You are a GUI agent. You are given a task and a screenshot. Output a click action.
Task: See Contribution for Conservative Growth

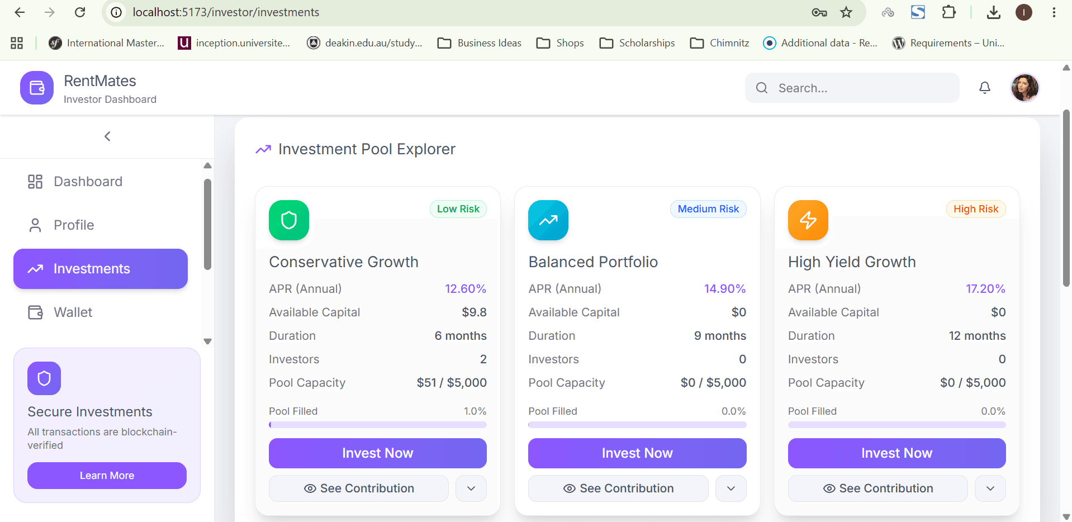pos(359,488)
